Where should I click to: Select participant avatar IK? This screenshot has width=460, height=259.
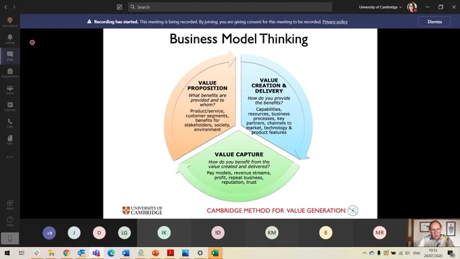point(164,233)
